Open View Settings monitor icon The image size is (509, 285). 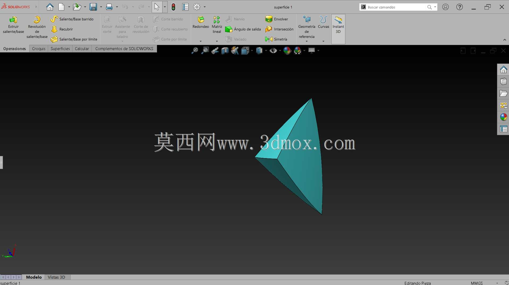pos(311,50)
